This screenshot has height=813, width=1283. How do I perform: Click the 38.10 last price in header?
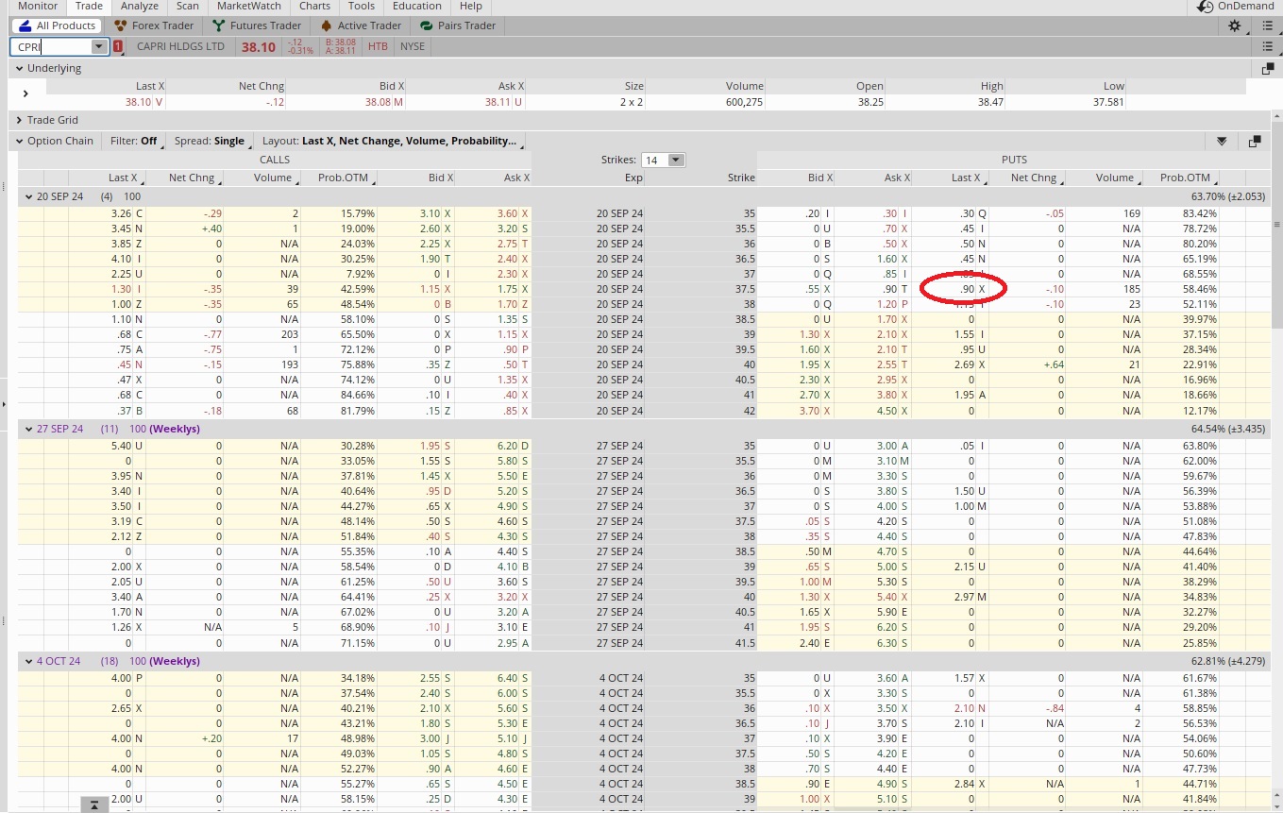(x=258, y=47)
